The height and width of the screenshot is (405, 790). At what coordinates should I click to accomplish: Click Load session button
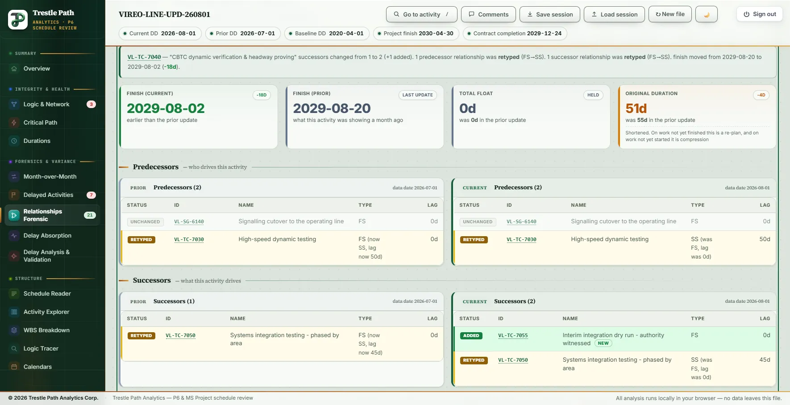614,14
